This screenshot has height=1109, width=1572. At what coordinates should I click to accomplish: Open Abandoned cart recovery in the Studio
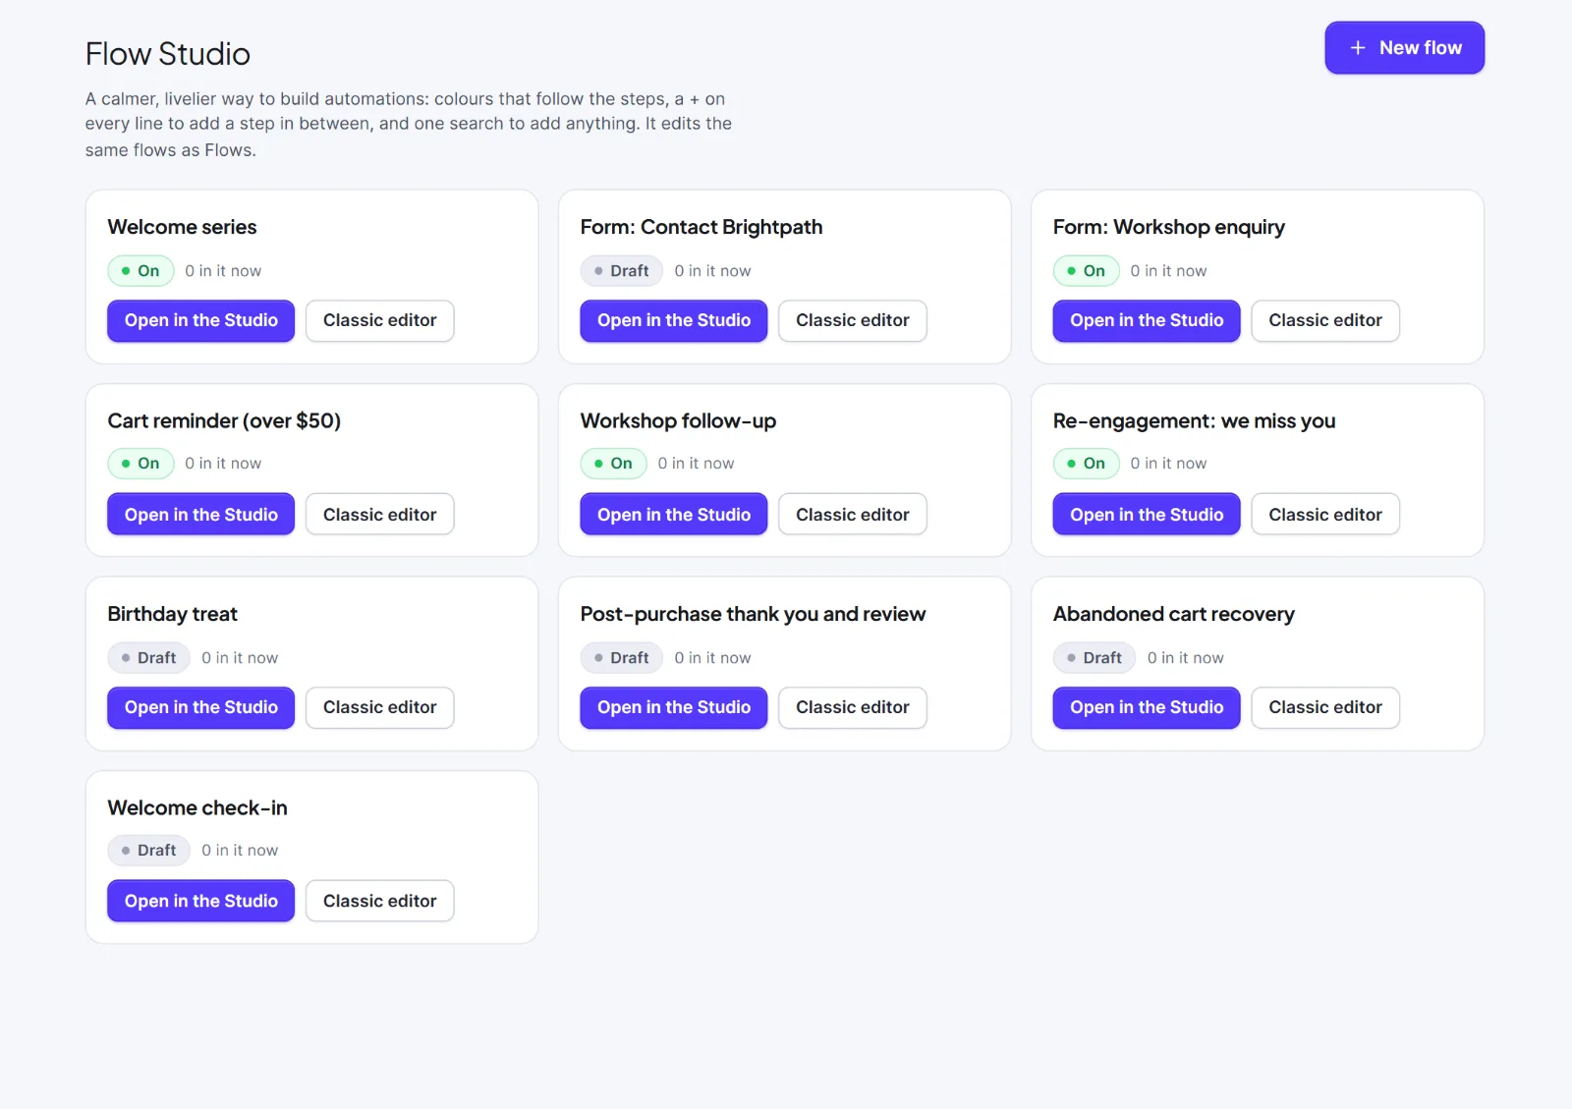click(1147, 707)
